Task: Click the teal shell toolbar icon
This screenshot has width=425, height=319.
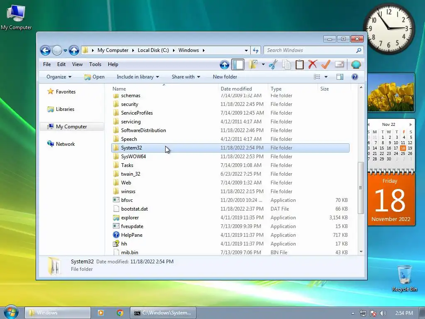Action: pyautogui.click(x=356, y=64)
